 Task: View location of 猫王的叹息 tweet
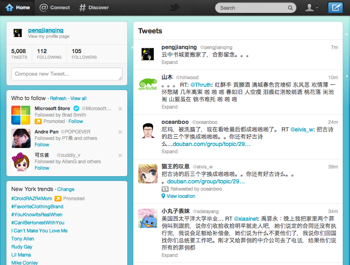pyautogui.click(x=181, y=196)
